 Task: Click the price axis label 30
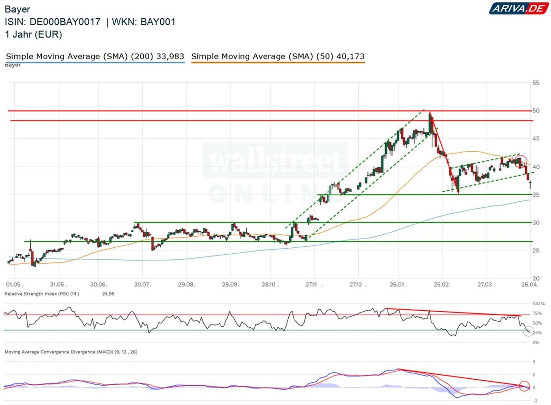535,222
